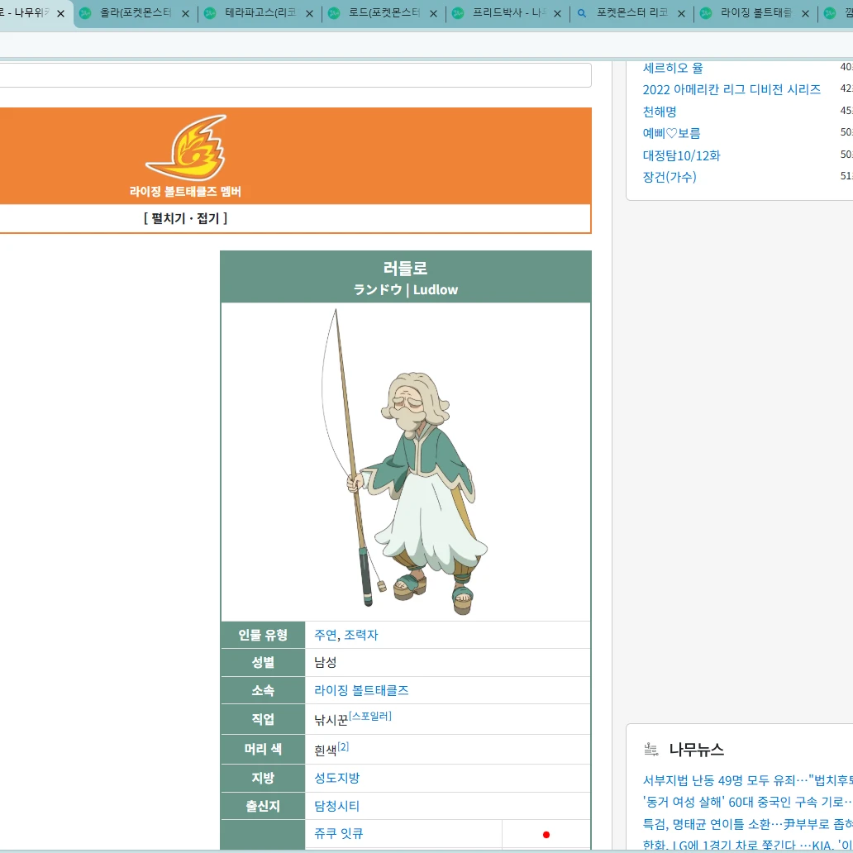This screenshot has height=853, width=853.
Task: Click the 나무뉴스 heading
Action: [x=696, y=750]
